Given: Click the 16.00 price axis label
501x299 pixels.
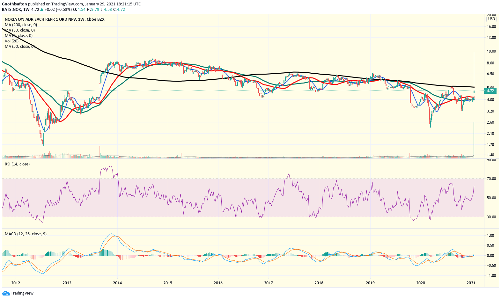Looking at the screenshot, I should (x=491, y=27).
